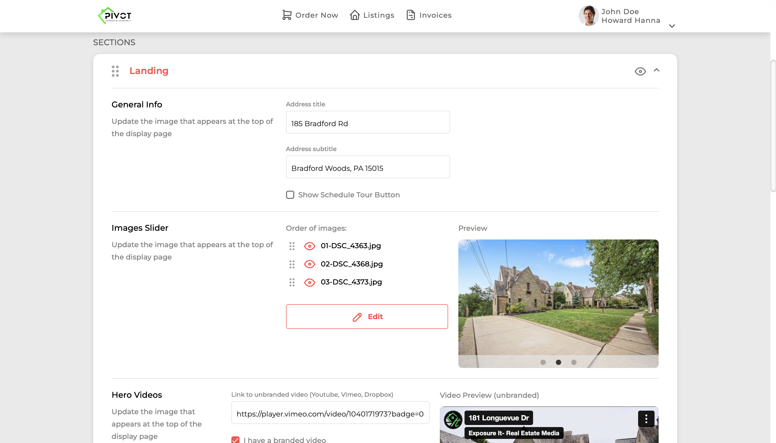Click the Landing section drag handle
The width and height of the screenshot is (776, 443).
pos(115,71)
